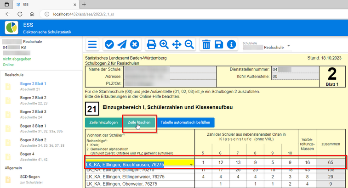Click the trash can delete icon
This screenshot has height=188, width=348.
click(x=206, y=44)
